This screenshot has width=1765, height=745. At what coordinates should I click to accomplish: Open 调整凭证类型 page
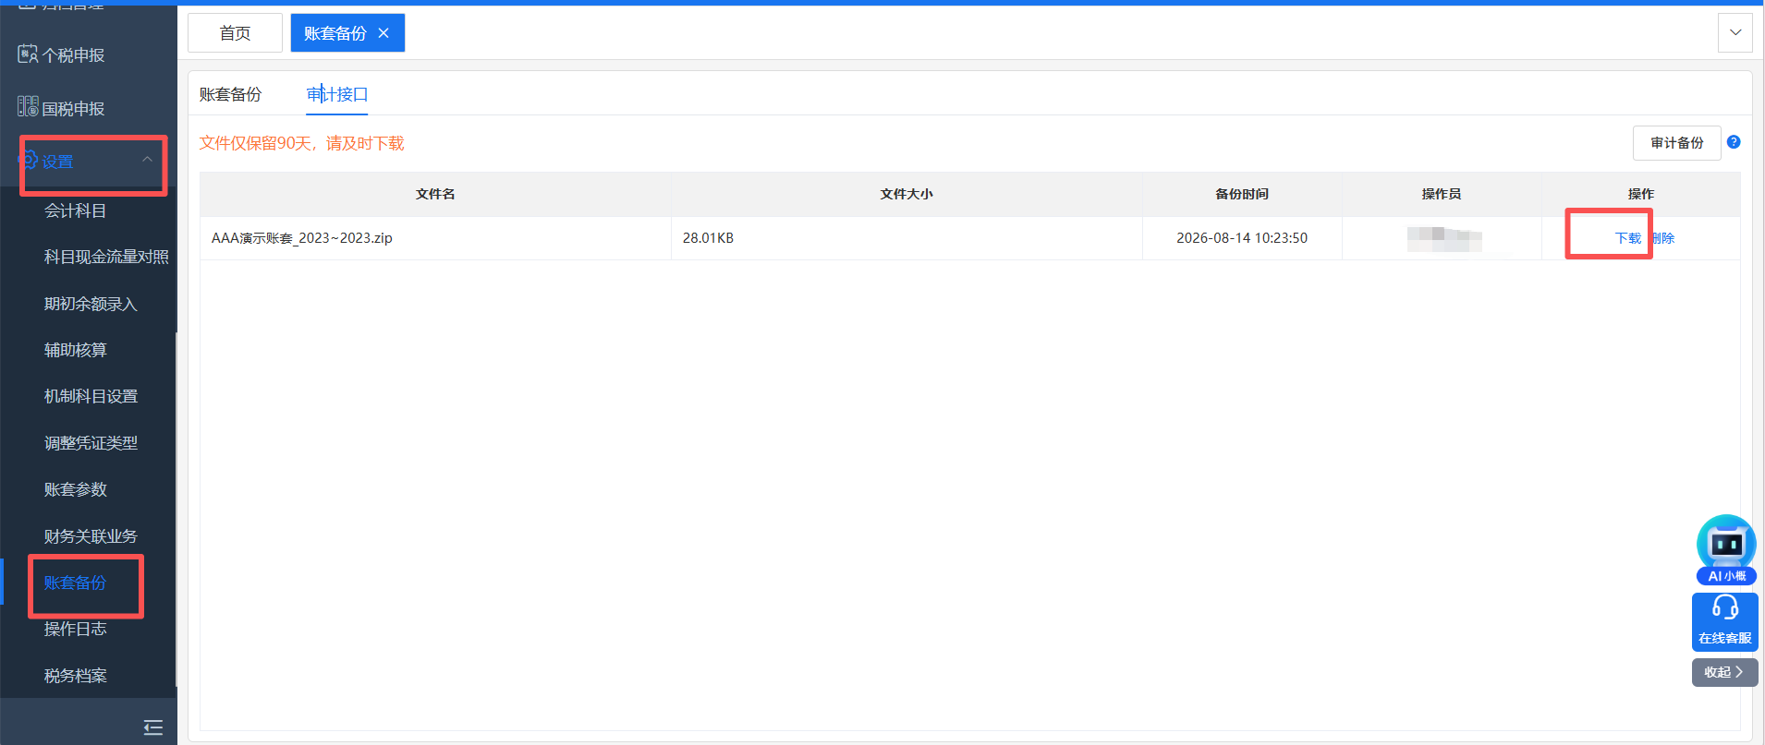[x=91, y=443]
